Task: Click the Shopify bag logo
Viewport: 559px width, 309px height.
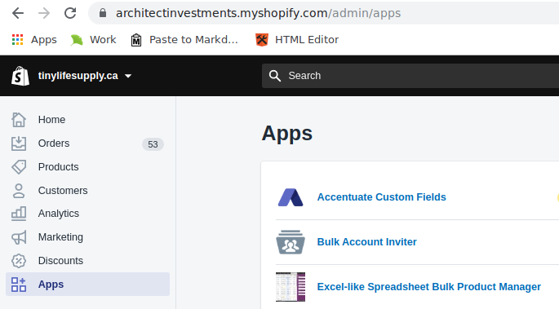Action: click(20, 76)
